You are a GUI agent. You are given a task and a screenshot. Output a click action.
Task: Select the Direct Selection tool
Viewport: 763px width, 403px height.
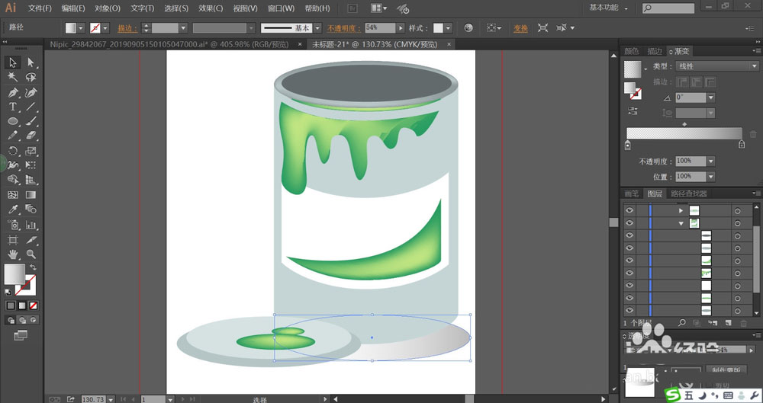click(x=31, y=62)
